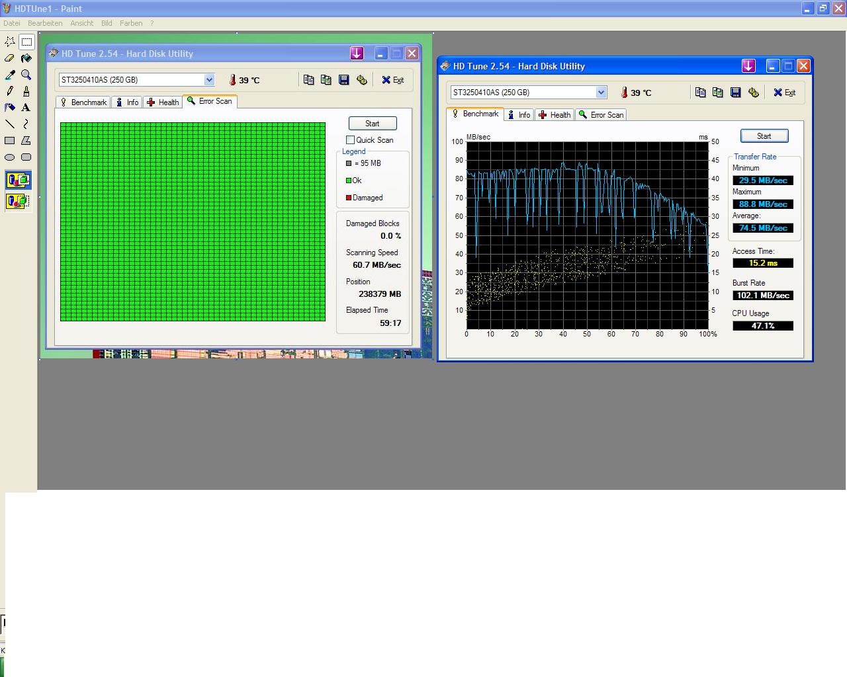This screenshot has width=847, height=677.
Task: Open Info tab in right HD Tune window
Action: click(519, 115)
